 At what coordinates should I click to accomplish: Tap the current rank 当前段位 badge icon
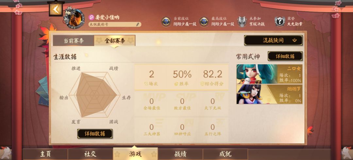[x=166, y=22]
